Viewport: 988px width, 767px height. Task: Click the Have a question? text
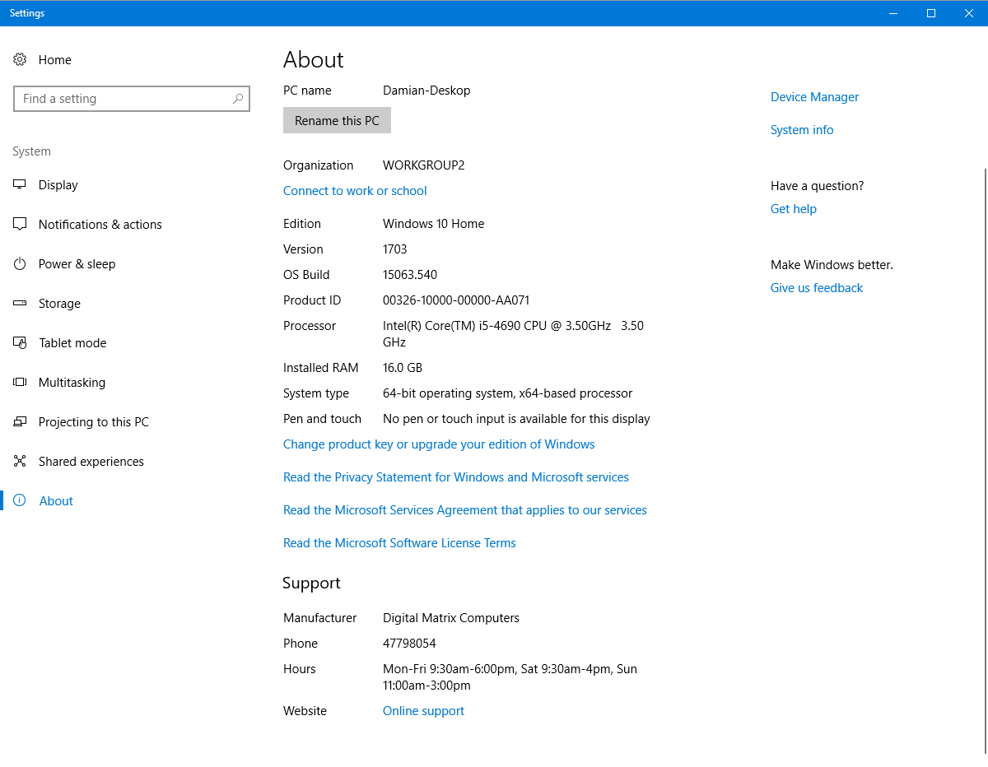817,186
